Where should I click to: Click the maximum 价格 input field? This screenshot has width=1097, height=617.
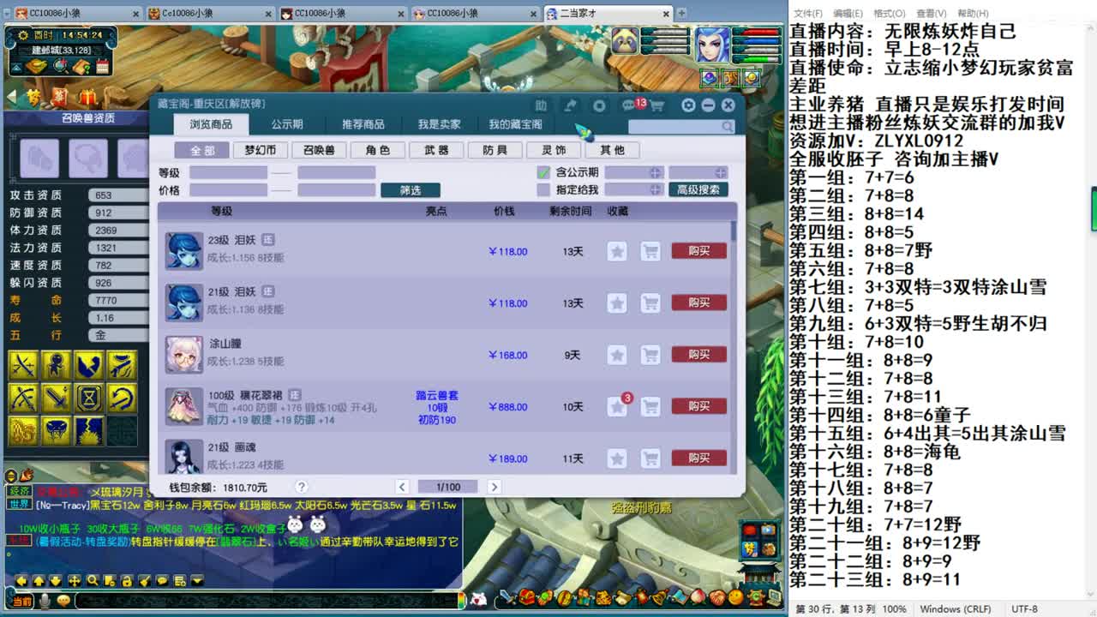coord(336,189)
